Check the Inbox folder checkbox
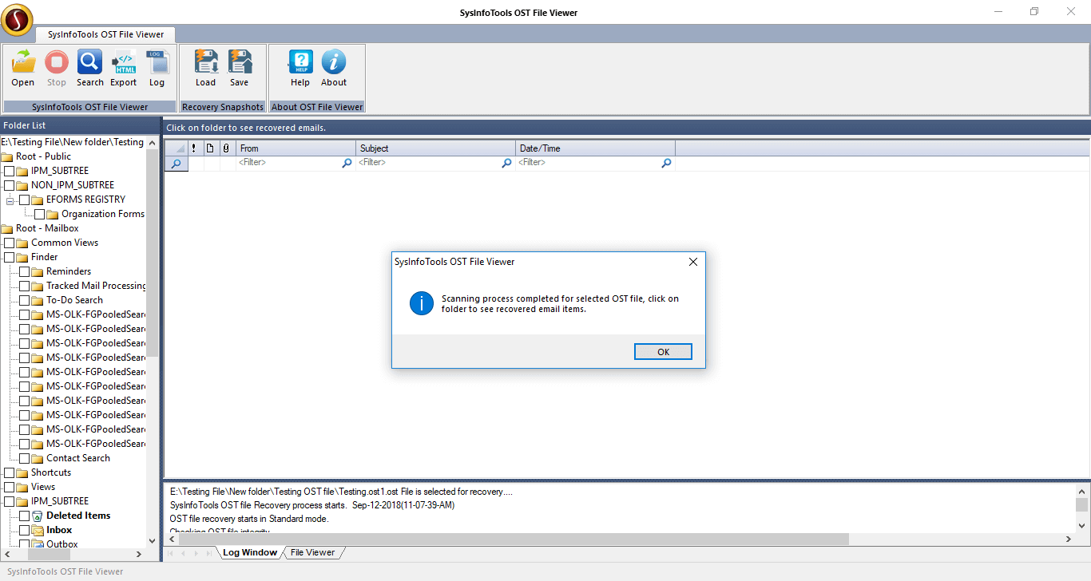 [26, 530]
